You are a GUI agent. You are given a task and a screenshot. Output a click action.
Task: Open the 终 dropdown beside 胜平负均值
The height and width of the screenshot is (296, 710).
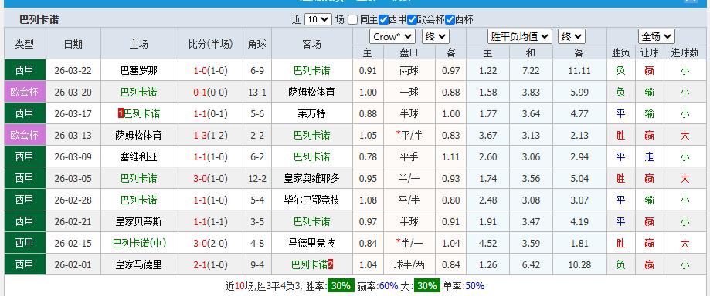point(572,36)
